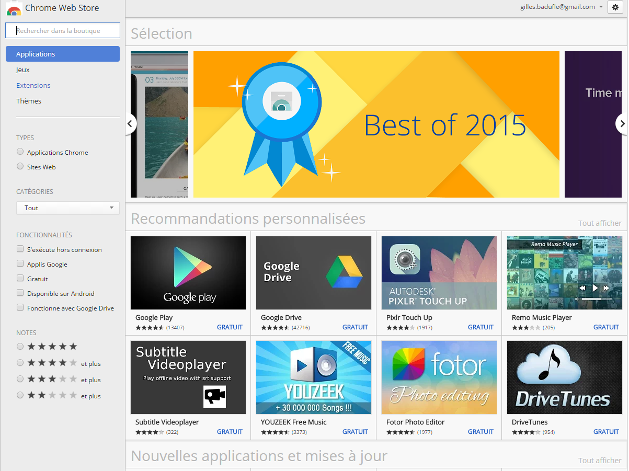Filter by two stars et plus
The width and height of the screenshot is (629, 471).
20,395
